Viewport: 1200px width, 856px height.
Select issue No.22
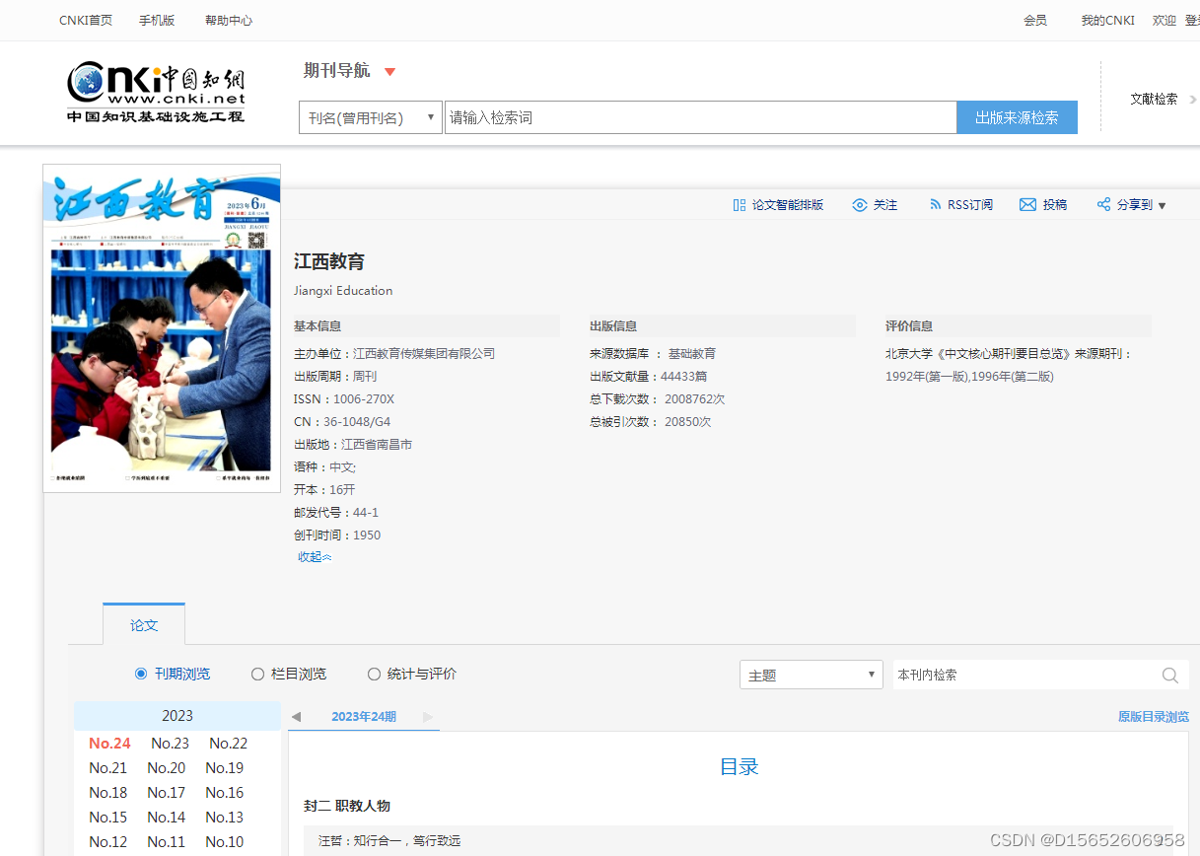[228, 744]
